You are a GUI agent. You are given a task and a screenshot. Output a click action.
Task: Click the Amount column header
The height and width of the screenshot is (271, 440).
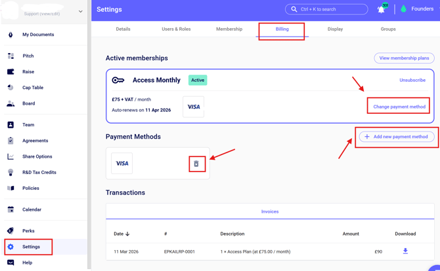(x=351, y=234)
